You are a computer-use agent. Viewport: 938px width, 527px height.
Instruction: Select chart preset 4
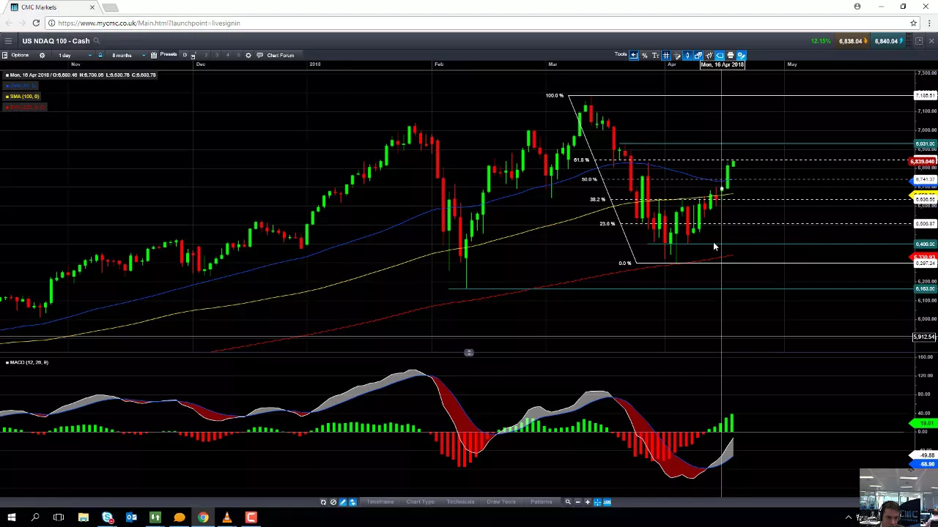coord(227,56)
